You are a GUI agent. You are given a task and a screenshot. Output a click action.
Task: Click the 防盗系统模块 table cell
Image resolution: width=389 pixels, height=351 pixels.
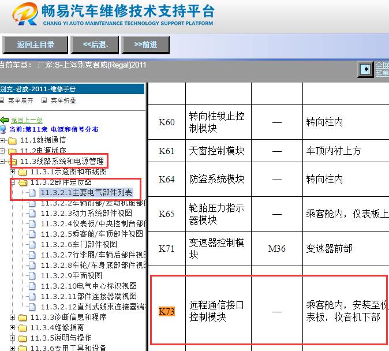pos(218,179)
